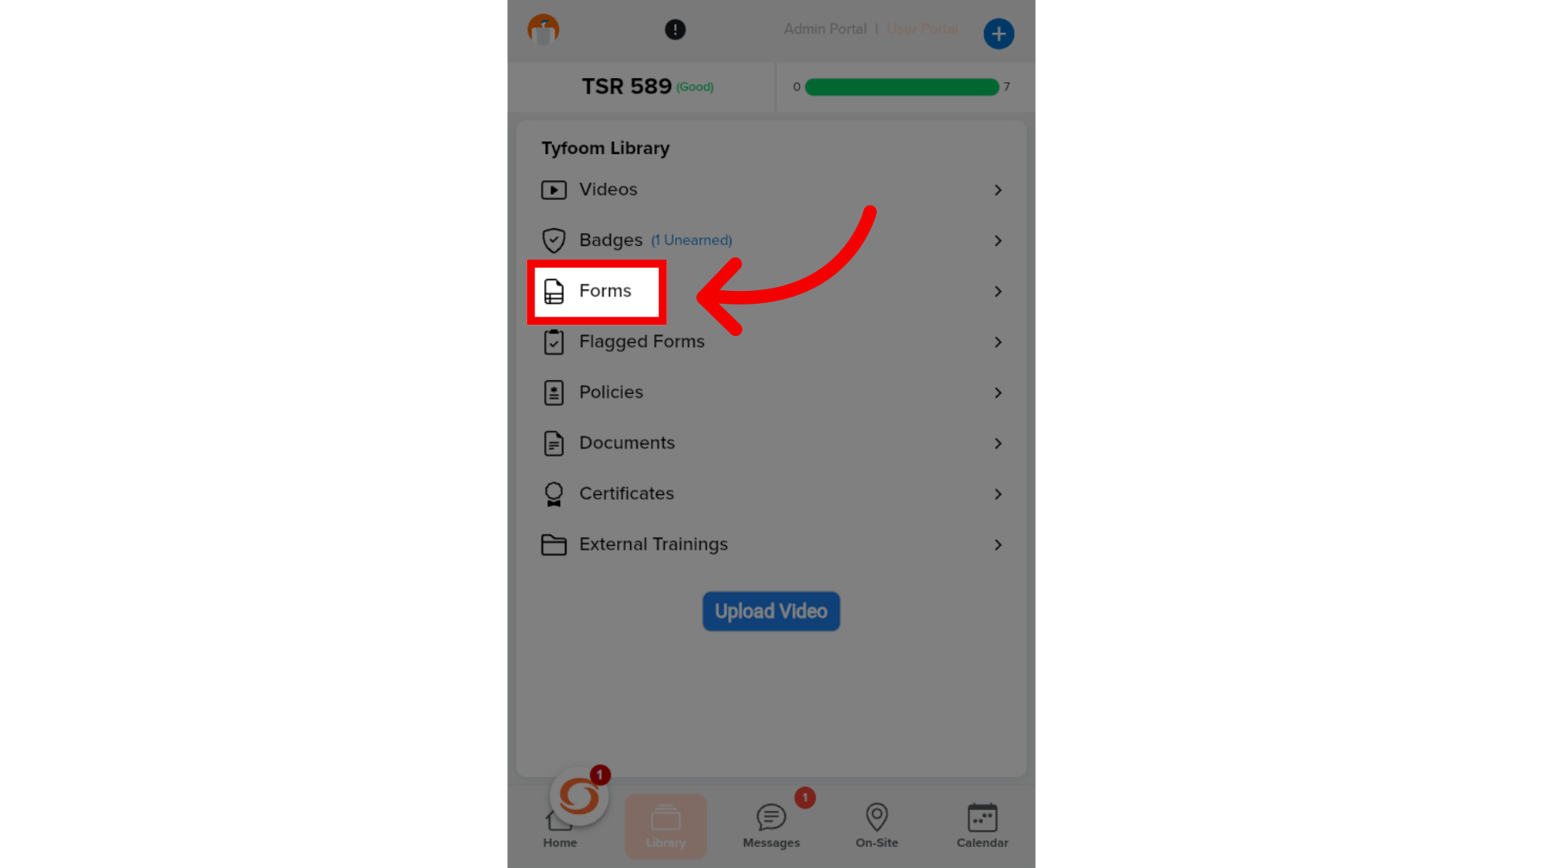
Task: Open the Videos section
Action: point(771,190)
